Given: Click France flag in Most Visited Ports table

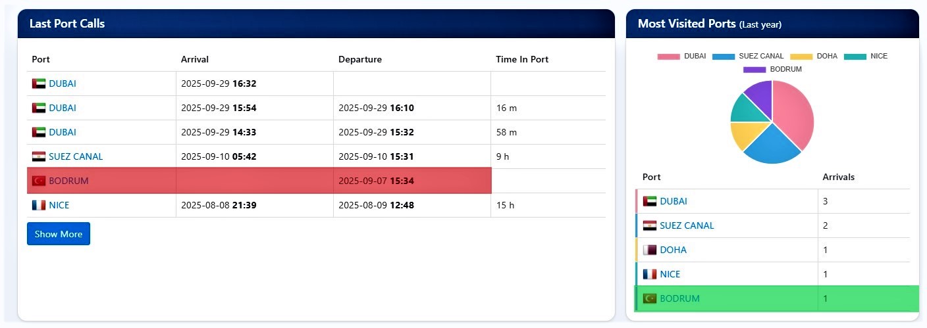Looking at the screenshot, I should (x=650, y=274).
